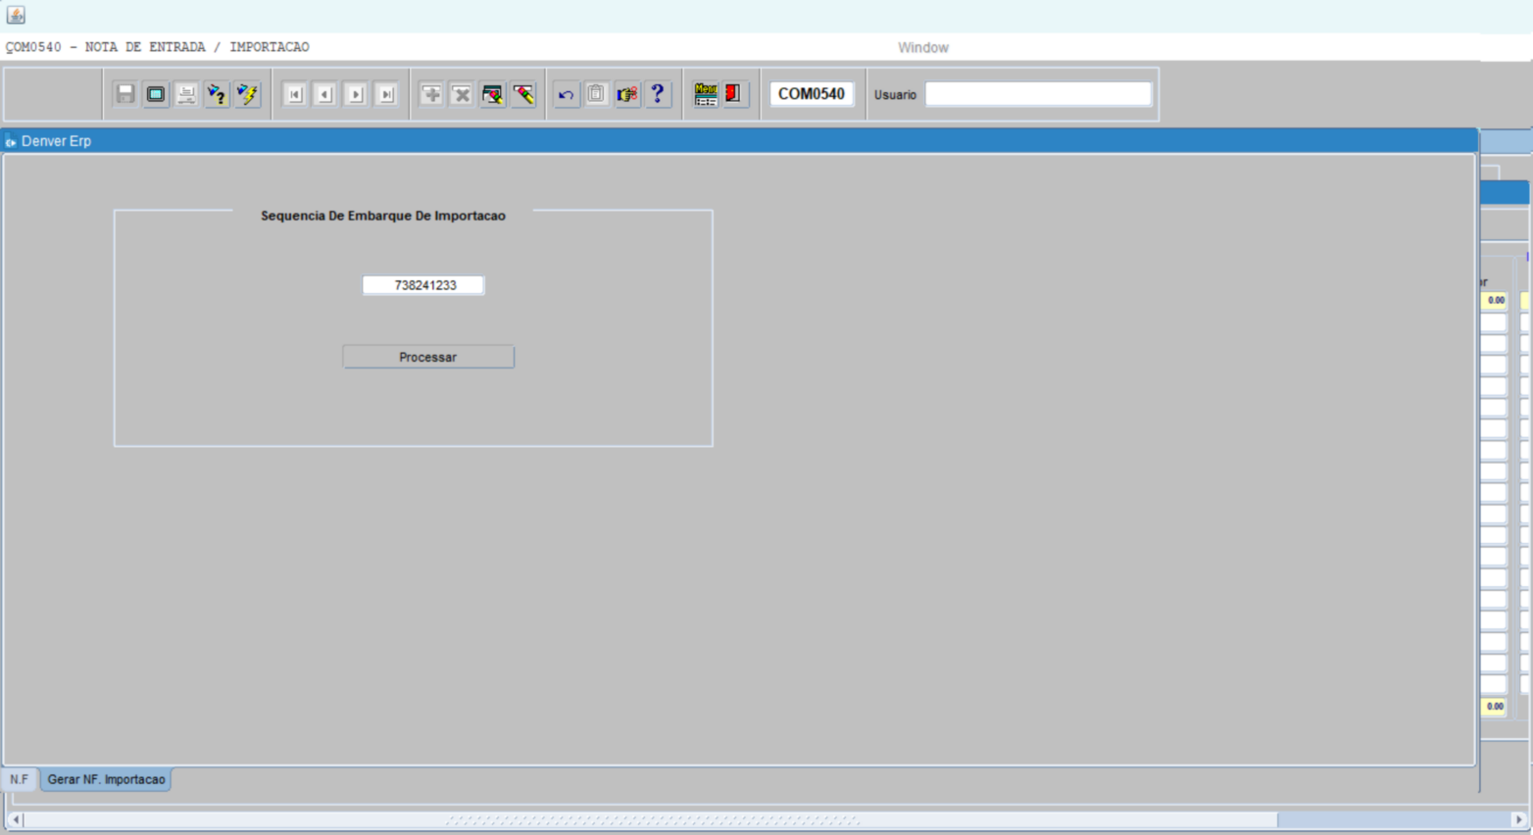Viewport: 1533px width, 835px height.
Task: Switch to the N.F tab
Action: pyautogui.click(x=20, y=779)
